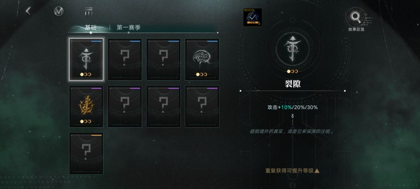The width and height of the screenshot is (420, 189).
Task: Select third locked blue card in first row
Action: pyautogui.click(x=163, y=59)
